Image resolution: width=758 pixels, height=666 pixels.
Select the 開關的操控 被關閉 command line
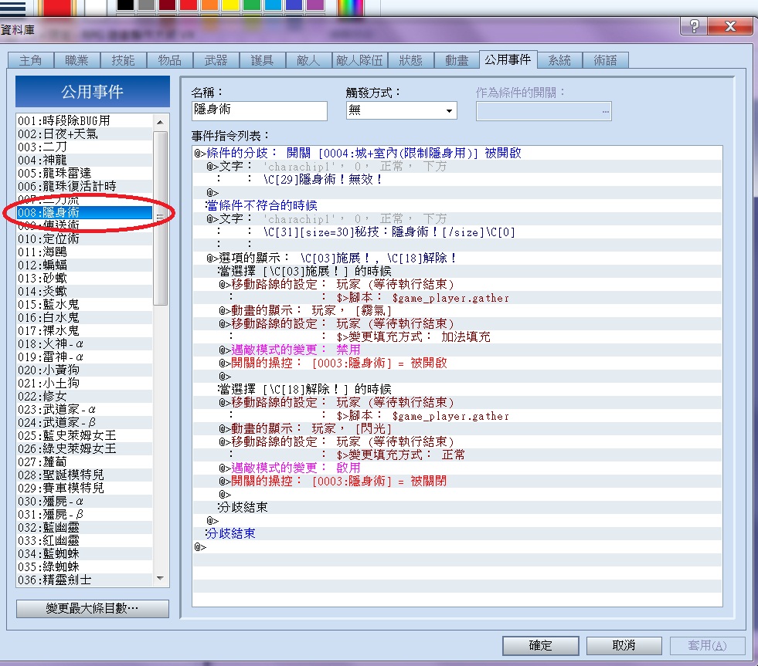tap(457, 481)
